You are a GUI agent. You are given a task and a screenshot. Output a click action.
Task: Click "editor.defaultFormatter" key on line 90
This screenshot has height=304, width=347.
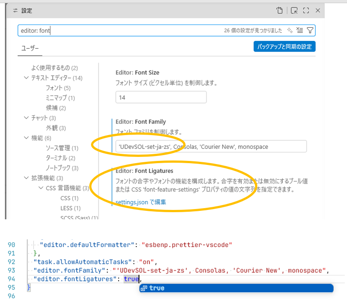(x=87, y=245)
